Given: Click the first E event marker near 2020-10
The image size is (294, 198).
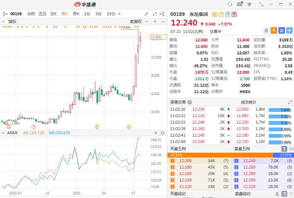Looking at the screenshot, I should coord(34,127).
